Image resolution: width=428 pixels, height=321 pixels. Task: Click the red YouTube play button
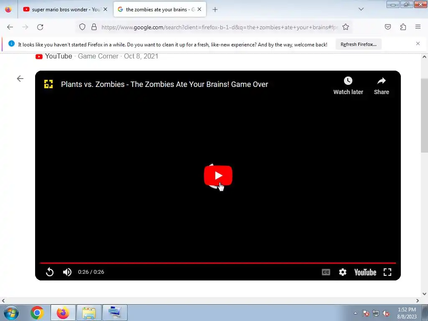(218, 176)
